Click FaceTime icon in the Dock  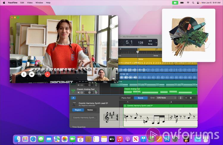73,139
